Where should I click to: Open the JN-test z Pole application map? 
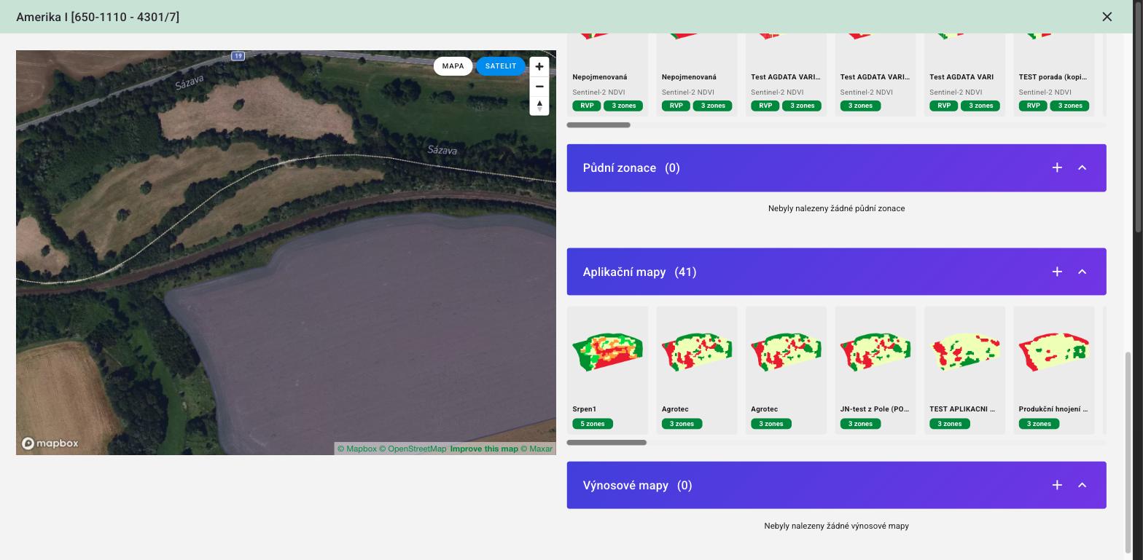(x=875, y=370)
